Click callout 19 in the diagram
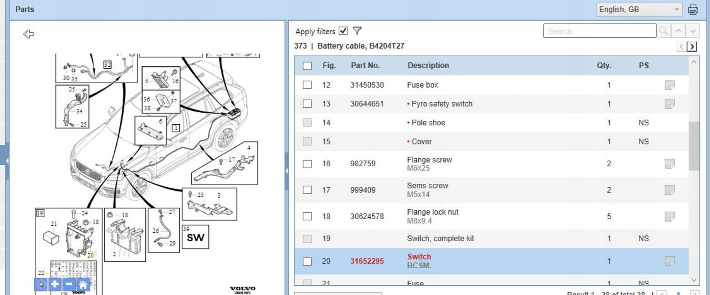Image resolution: width=710 pixels, height=295 pixels. [40, 213]
